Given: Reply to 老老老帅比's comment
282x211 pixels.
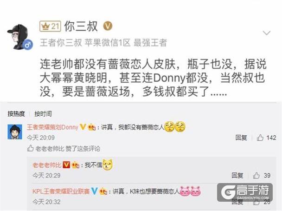Looking at the screenshot, I should click(x=237, y=175).
